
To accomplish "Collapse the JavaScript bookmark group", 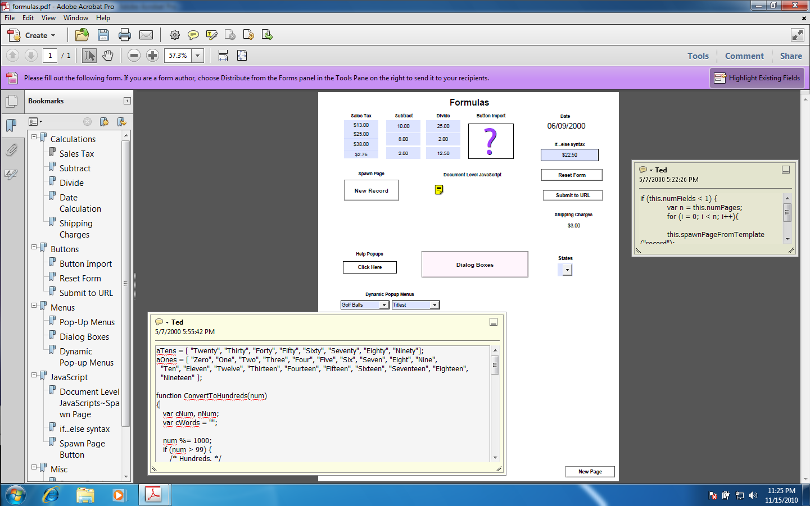I will tap(34, 375).
